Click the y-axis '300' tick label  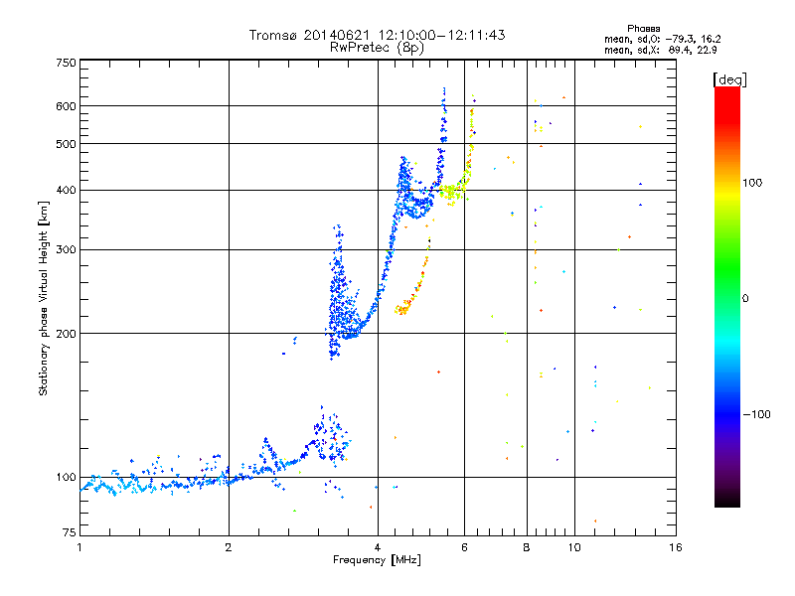pos(66,250)
